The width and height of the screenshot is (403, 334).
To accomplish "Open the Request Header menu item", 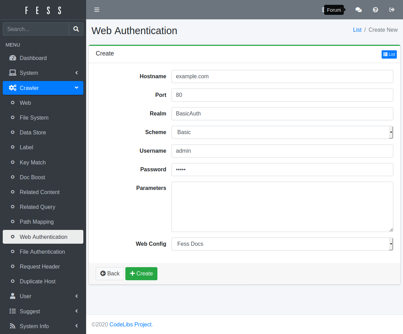I will 40,266.
